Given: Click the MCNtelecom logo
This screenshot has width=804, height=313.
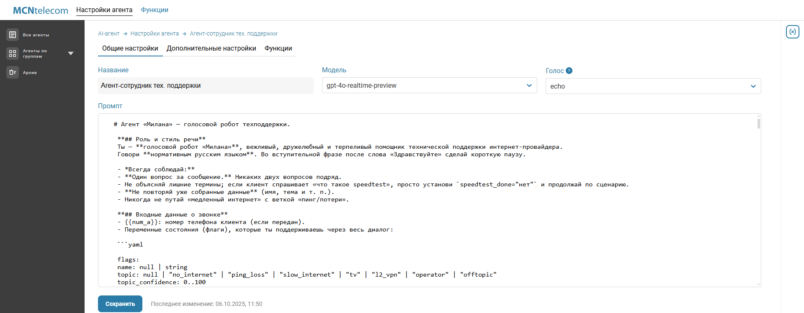Looking at the screenshot, I should [41, 10].
